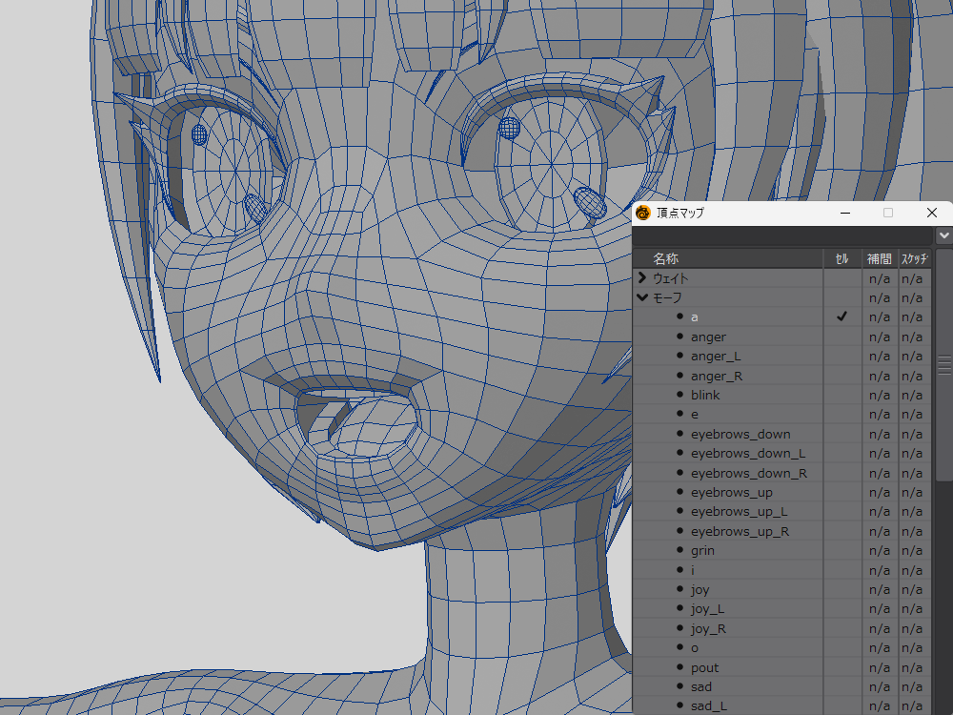Image resolution: width=953 pixels, height=715 pixels.
Task: Enable the セル cell for pout morph
Action: point(841,667)
